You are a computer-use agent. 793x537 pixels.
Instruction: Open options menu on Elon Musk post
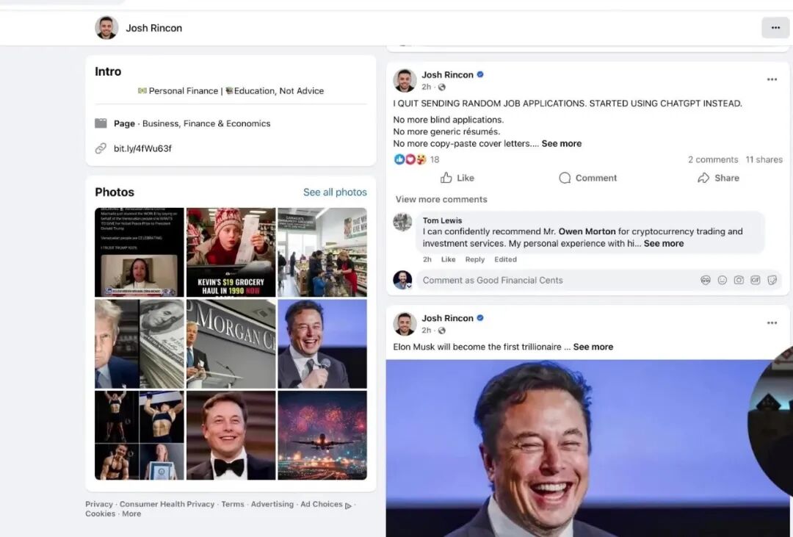(x=772, y=322)
